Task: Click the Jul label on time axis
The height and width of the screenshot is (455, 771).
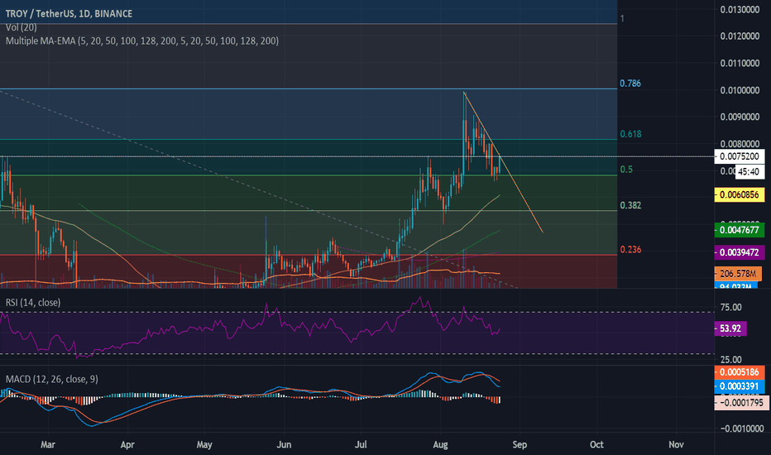Action: tap(361, 445)
